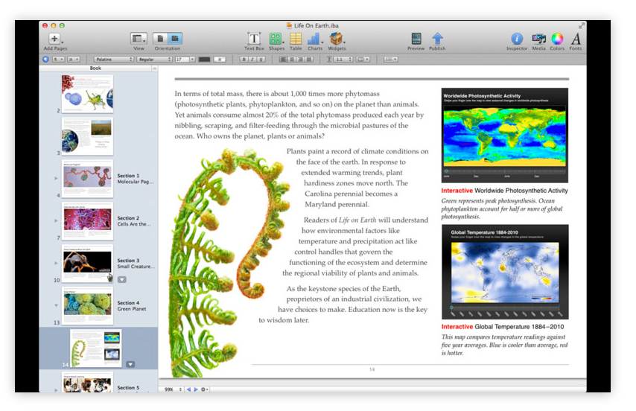The width and height of the screenshot is (636, 411).
Task: Open the list style dropdown
Action: 391,59
